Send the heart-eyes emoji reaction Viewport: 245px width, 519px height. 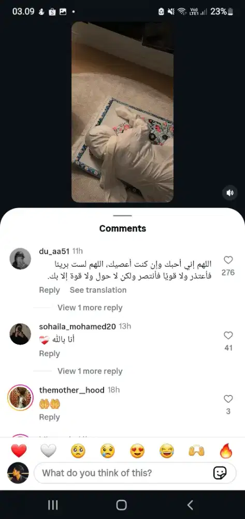click(x=137, y=451)
